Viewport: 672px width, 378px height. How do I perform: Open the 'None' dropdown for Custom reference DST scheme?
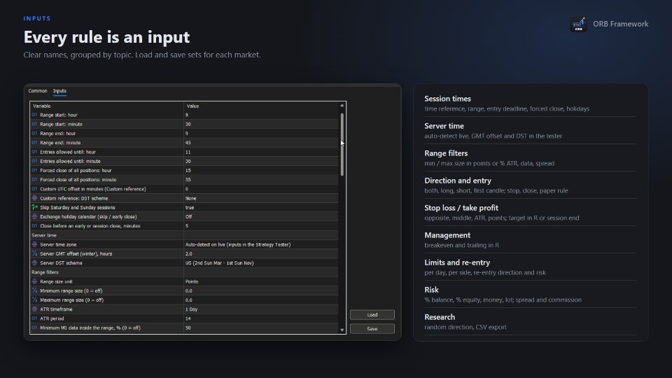point(261,198)
